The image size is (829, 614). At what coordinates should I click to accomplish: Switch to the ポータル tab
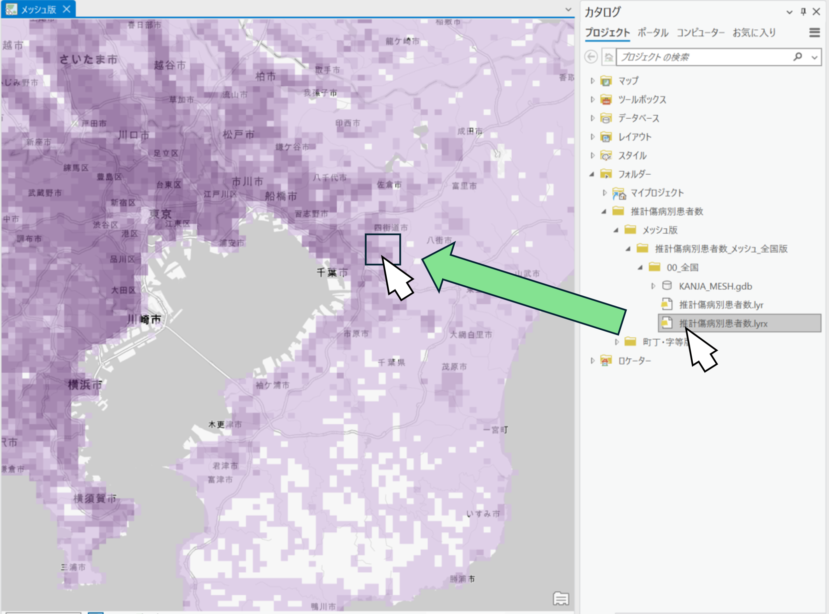click(653, 33)
